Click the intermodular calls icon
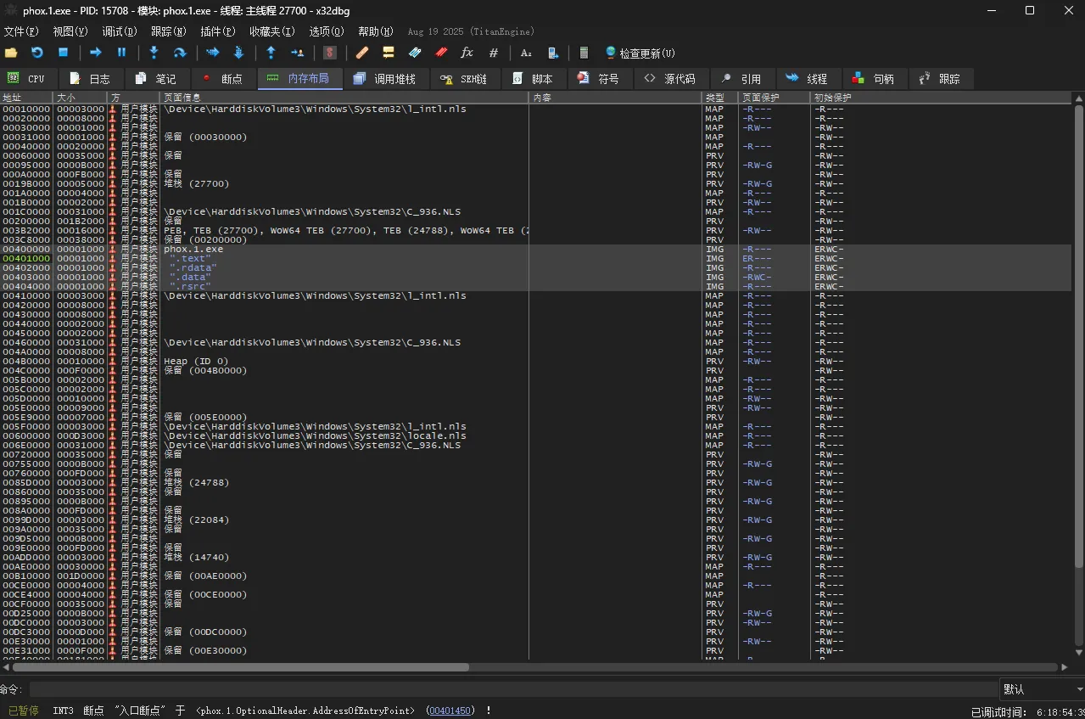 pyautogui.click(x=553, y=53)
